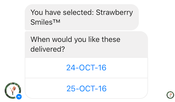
Task: Click the trademark symbol after Smiles
Action: (x=56, y=21)
